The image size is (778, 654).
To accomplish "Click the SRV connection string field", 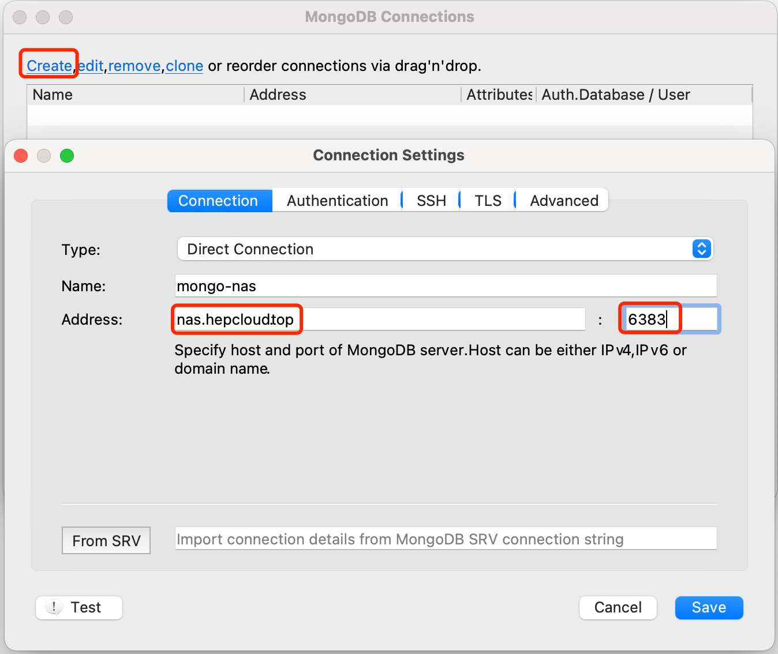I will [446, 539].
